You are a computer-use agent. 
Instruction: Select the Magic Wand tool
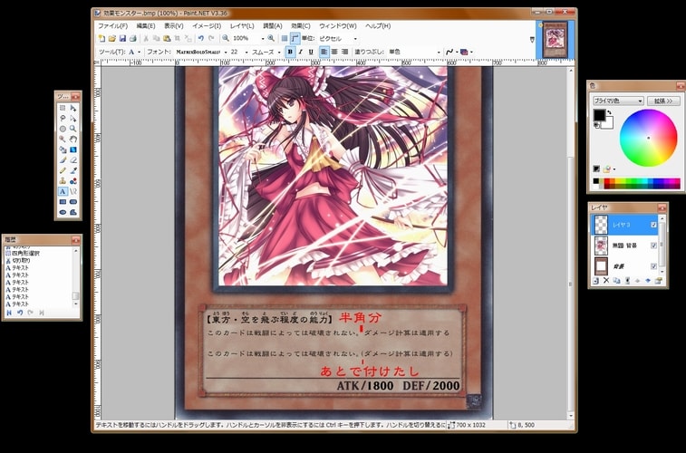pyautogui.click(x=63, y=139)
